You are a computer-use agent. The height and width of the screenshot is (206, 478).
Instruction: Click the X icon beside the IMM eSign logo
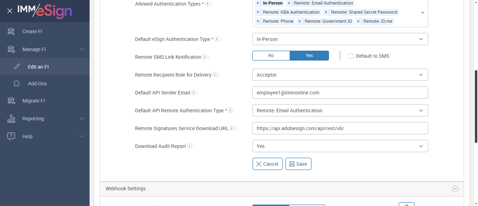10,11
